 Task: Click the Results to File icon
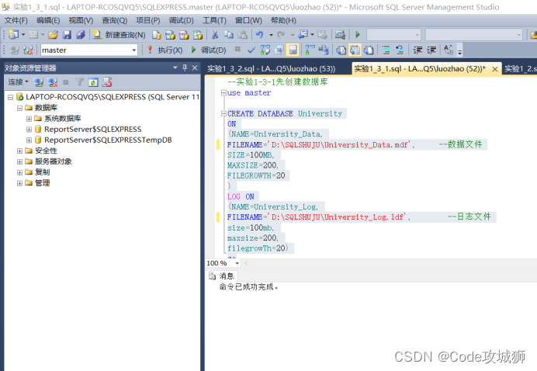click(369, 50)
